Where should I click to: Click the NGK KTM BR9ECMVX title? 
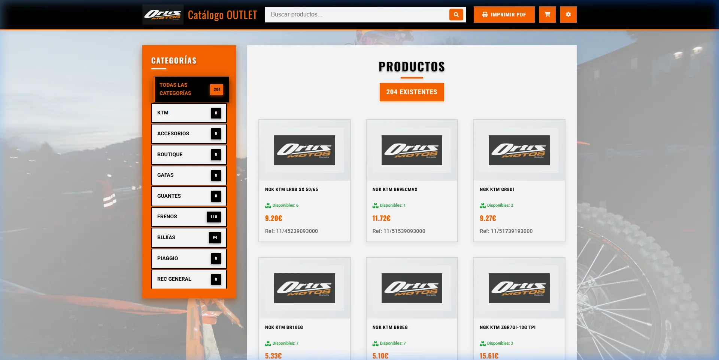[395, 190]
